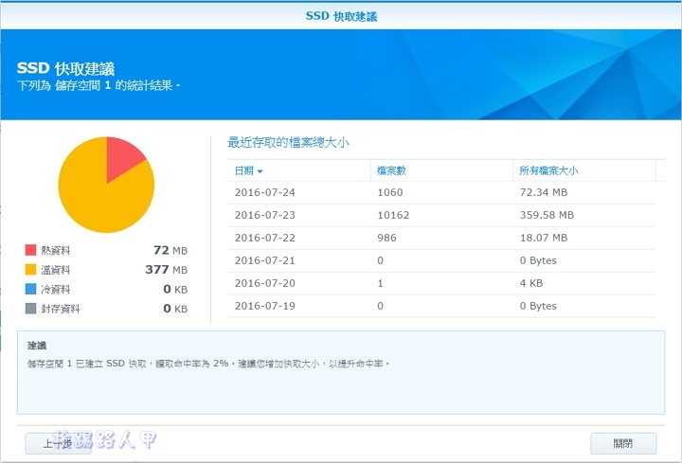Click the red hot data legend swatch
Screen dimensions: 682x463
[x=30, y=250]
